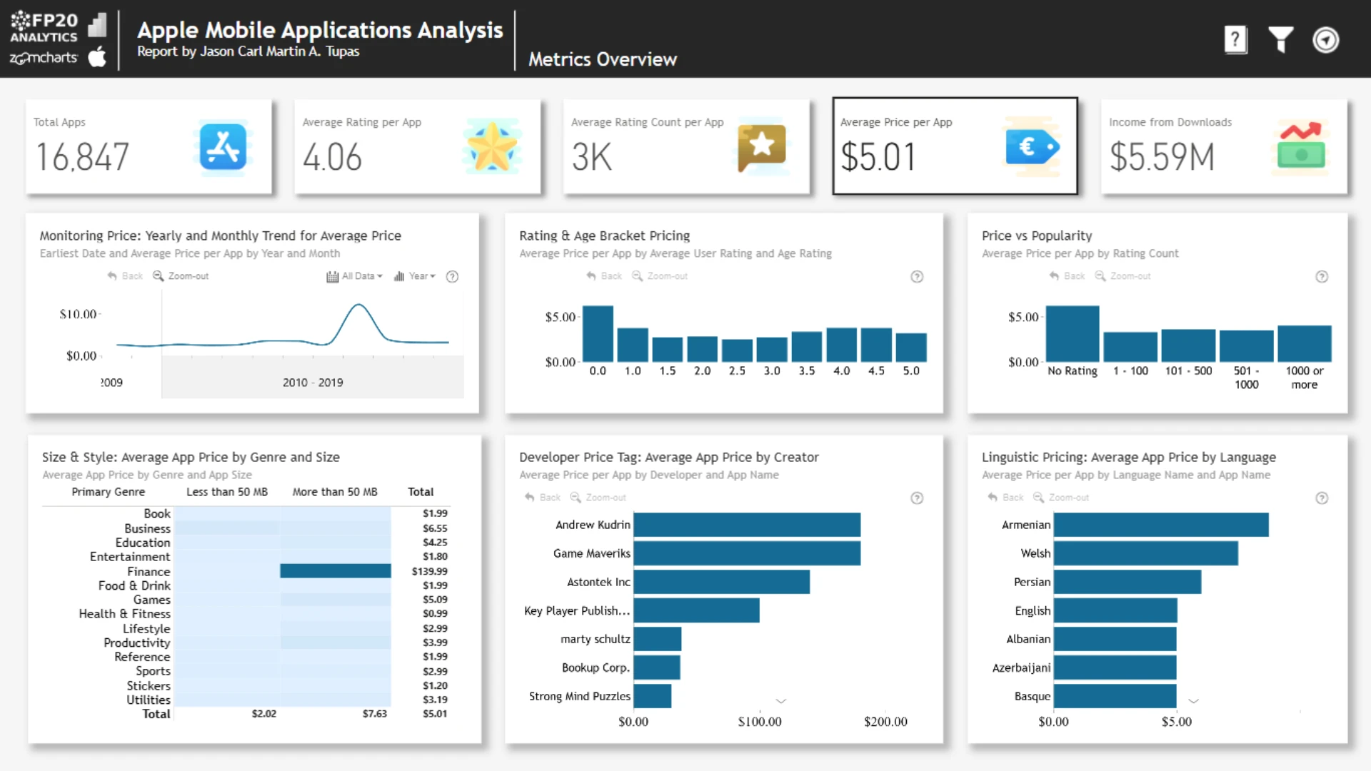Expand more developers with chevron below Strong Mind Puzzles

[781, 701]
